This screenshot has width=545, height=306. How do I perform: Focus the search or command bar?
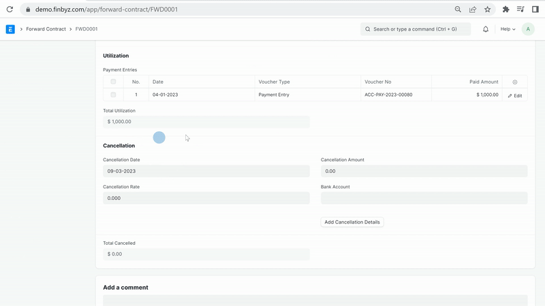[x=416, y=29]
